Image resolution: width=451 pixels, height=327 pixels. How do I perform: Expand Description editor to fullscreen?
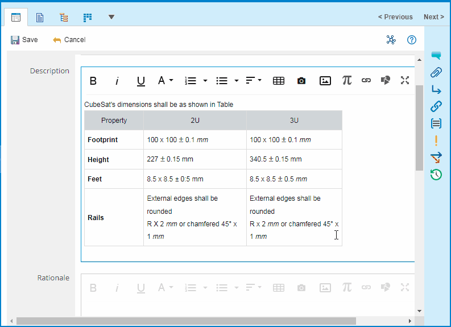(x=405, y=81)
